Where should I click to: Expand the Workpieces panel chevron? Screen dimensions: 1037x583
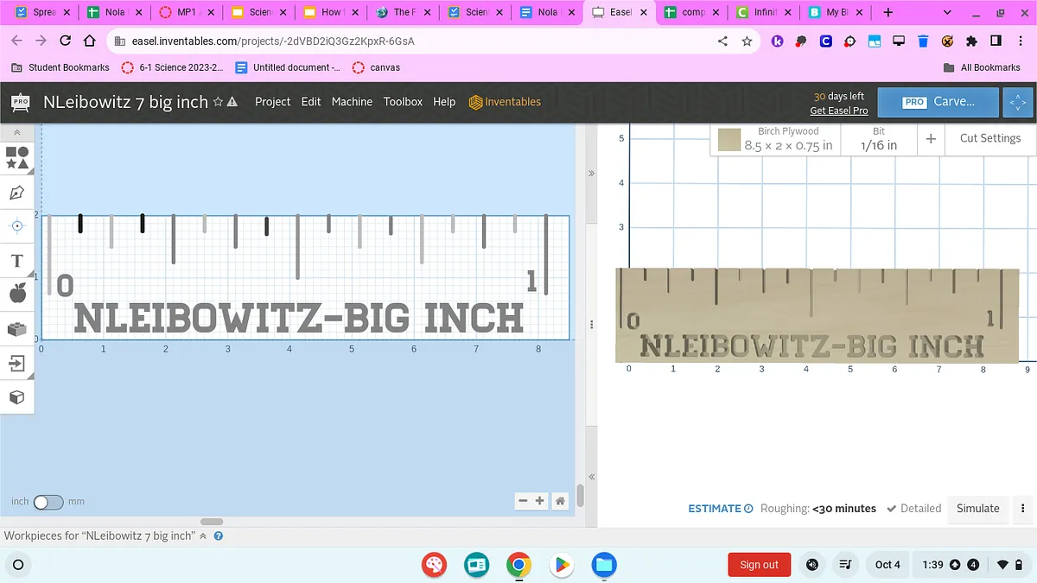click(204, 536)
